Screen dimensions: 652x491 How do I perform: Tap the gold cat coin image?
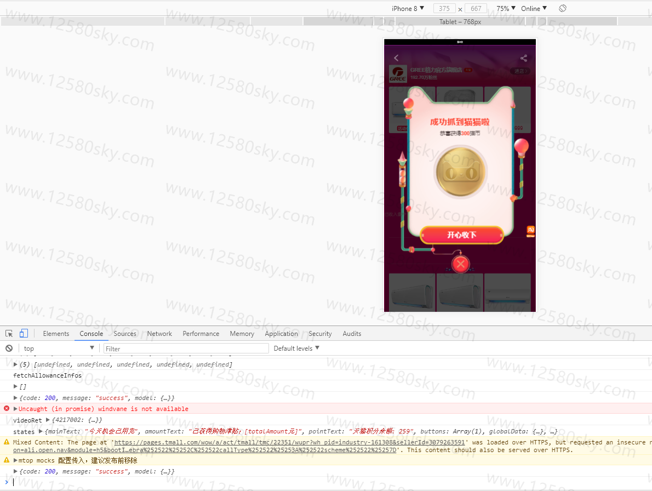pos(460,172)
